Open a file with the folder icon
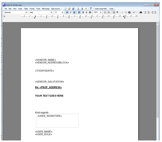Screen dimensions: 162x142 pyautogui.click(x=69, y=9)
